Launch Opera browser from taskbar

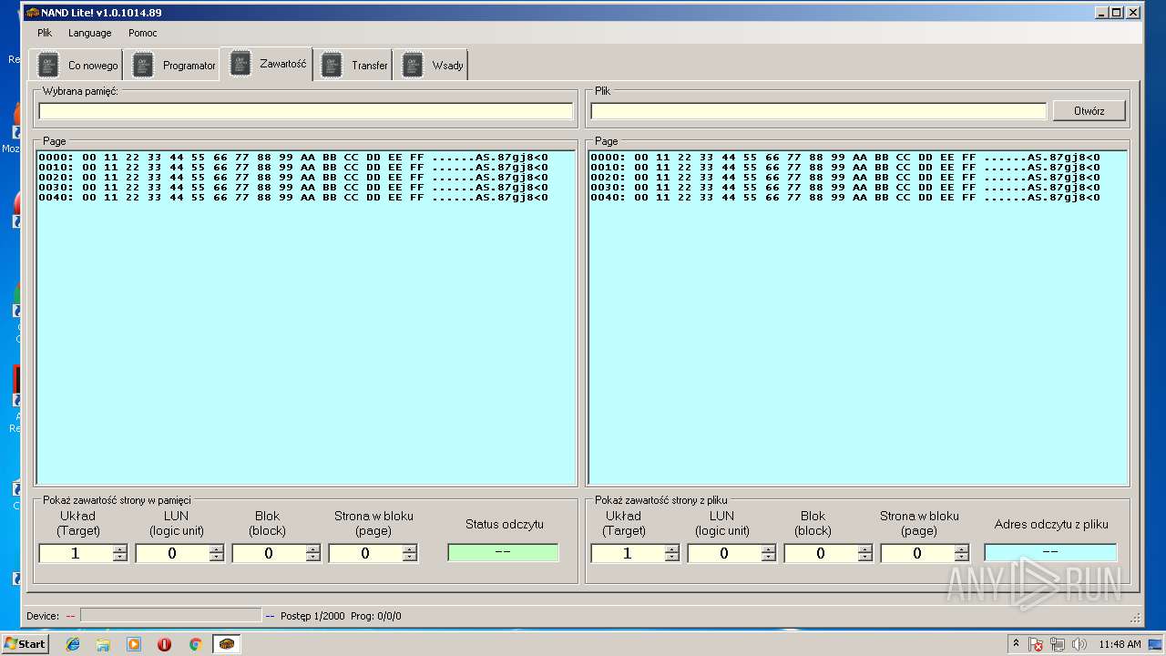point(164,644)
